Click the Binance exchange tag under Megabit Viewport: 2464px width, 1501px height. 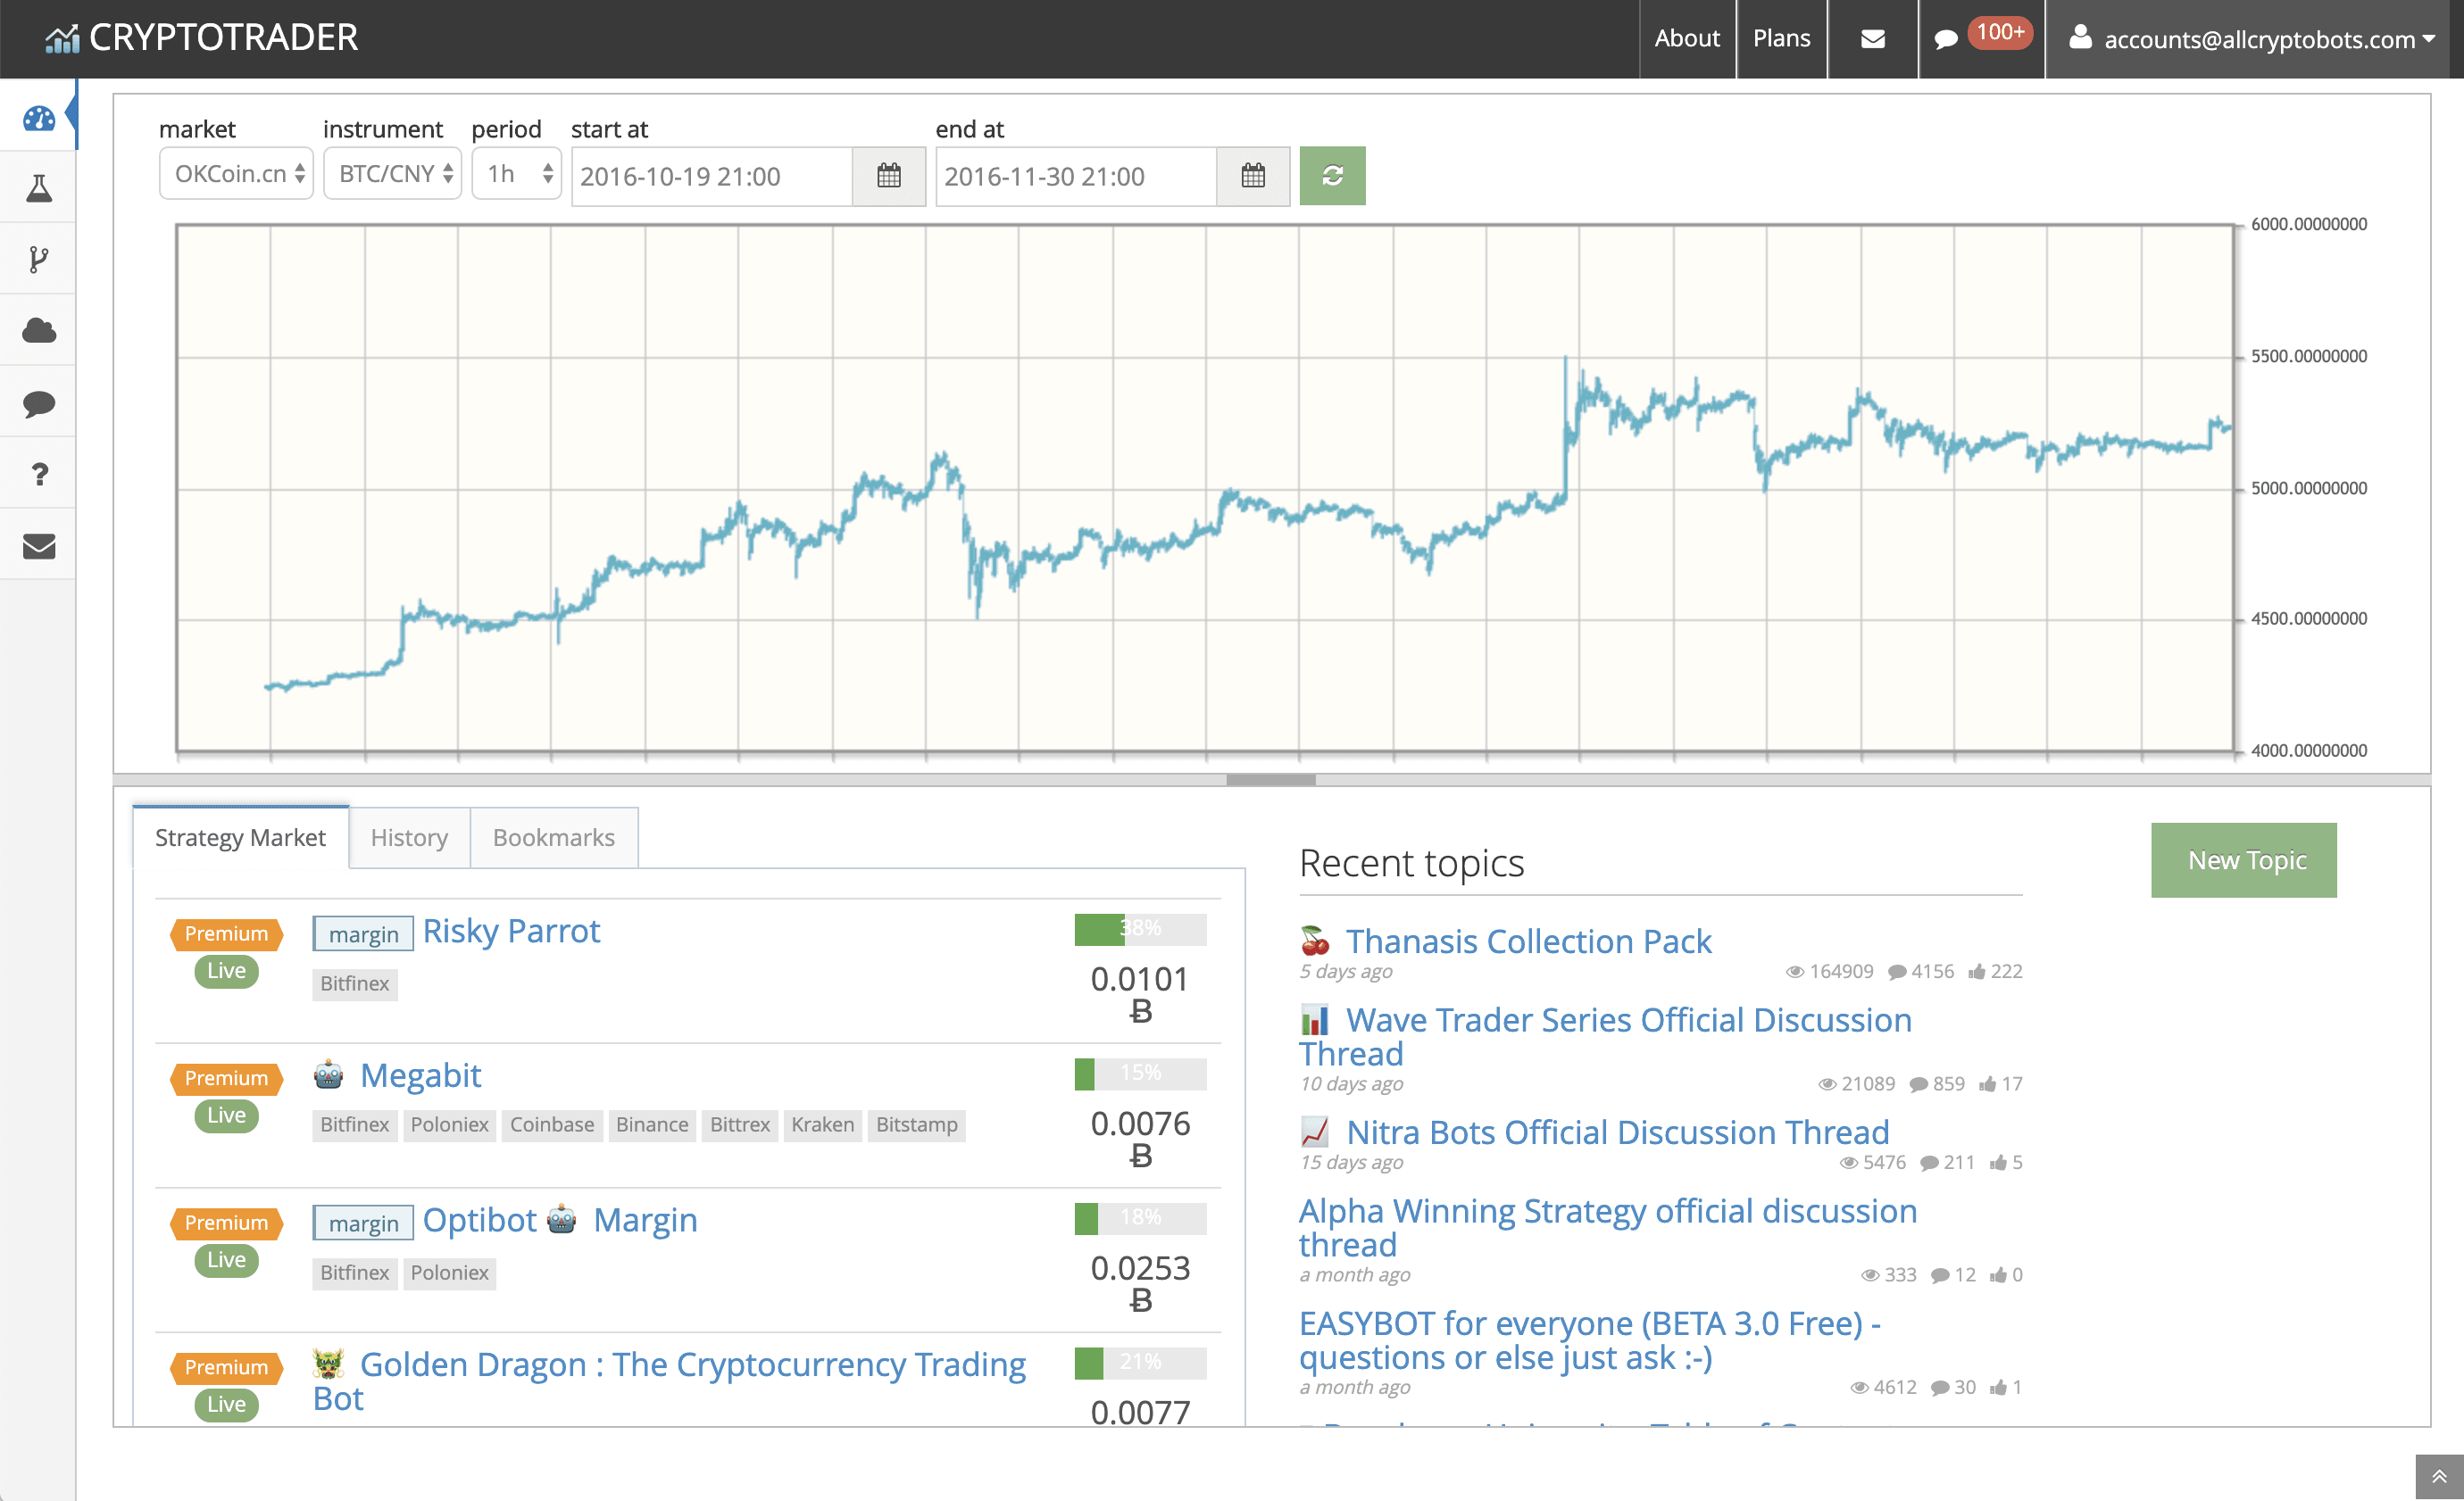(652, 1124)
